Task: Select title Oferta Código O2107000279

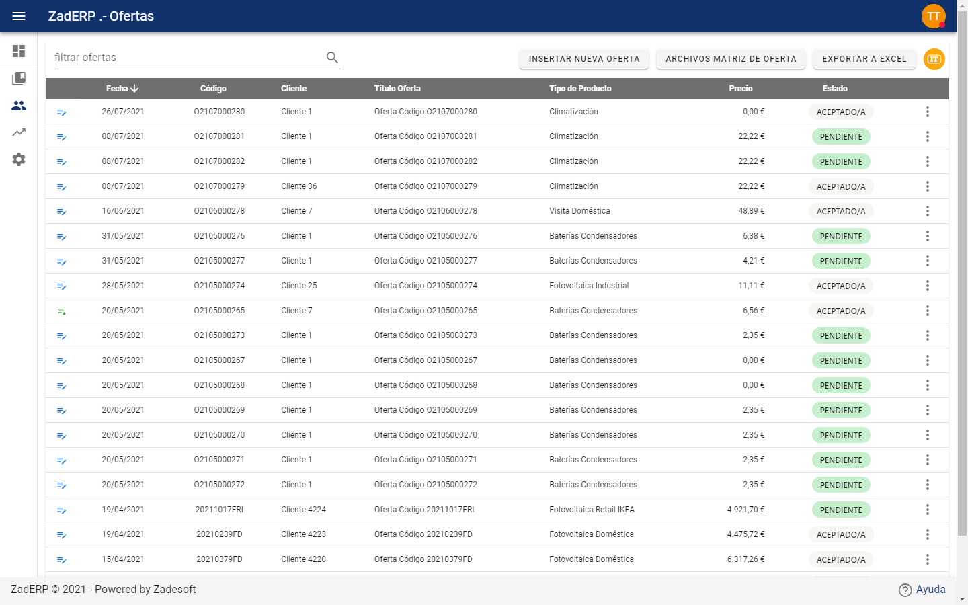Action: (426, 186)
